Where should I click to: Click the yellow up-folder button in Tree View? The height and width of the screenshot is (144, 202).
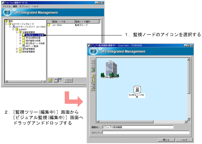coord(50,80)
